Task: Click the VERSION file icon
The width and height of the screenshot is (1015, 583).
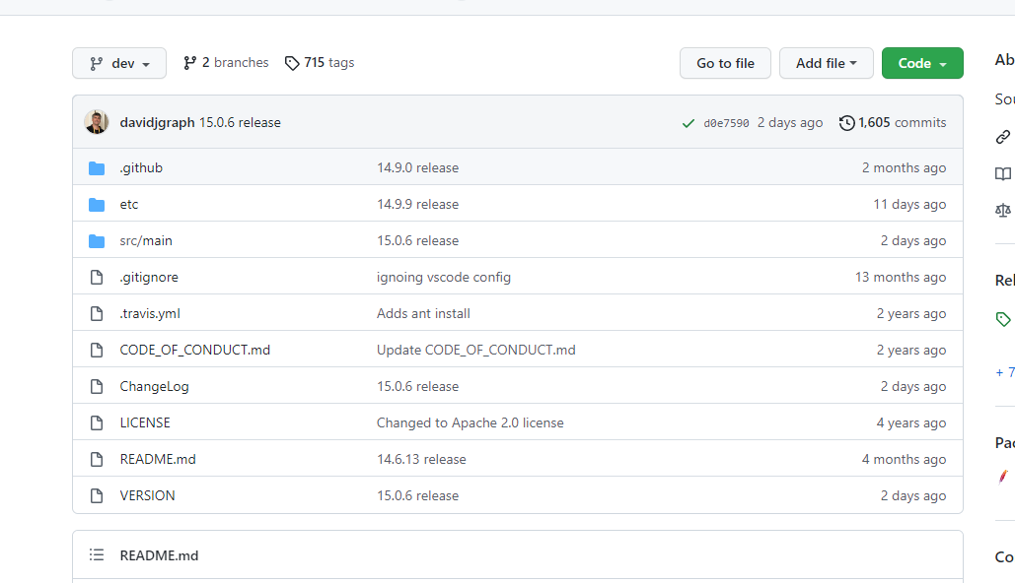Action: (x=97, y=495)
